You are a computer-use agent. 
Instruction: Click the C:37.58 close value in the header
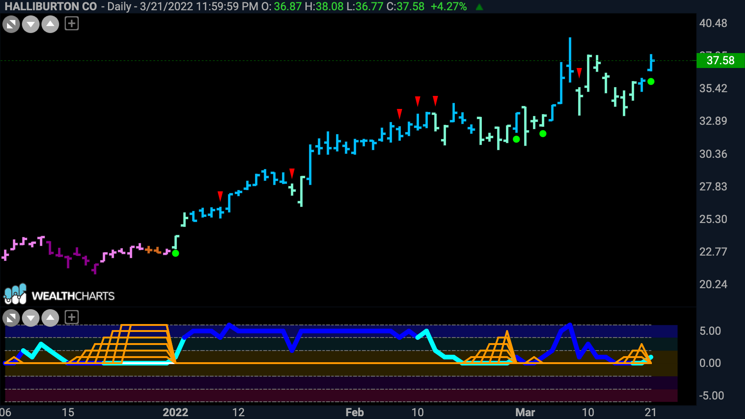click(x=405, y=7)
